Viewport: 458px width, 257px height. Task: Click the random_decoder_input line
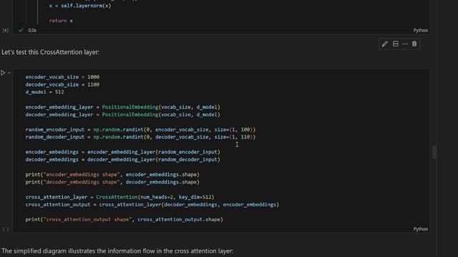pos(140,137)
